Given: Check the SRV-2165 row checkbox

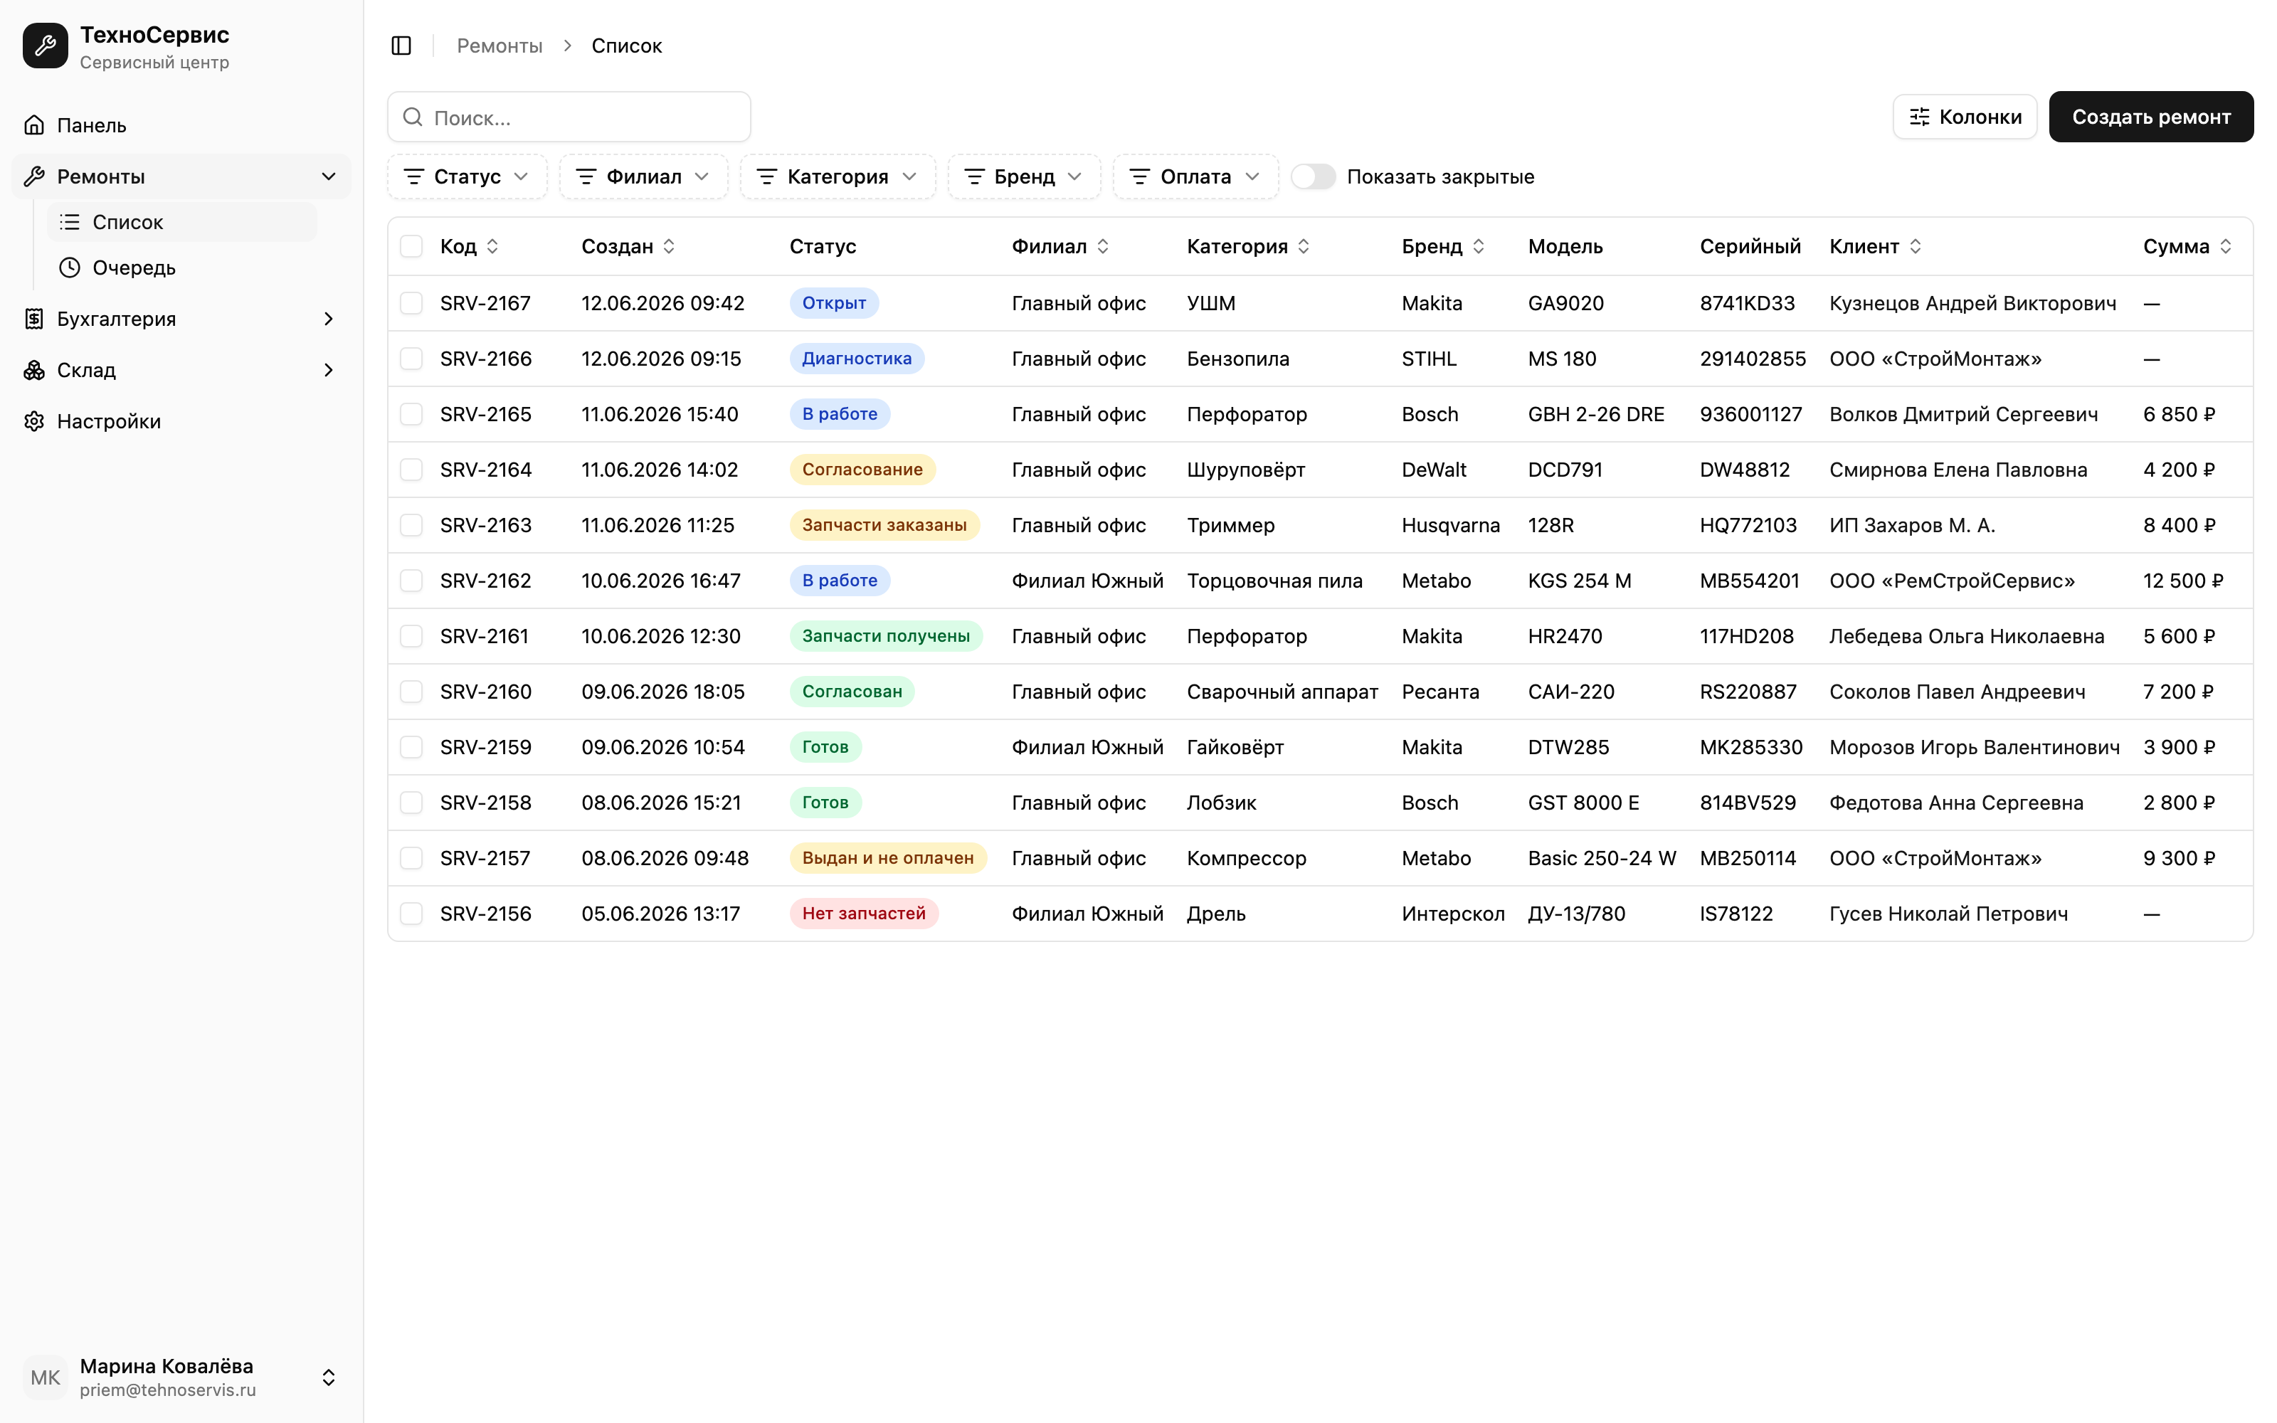Looking at the screenshot, I should [411, 414].
